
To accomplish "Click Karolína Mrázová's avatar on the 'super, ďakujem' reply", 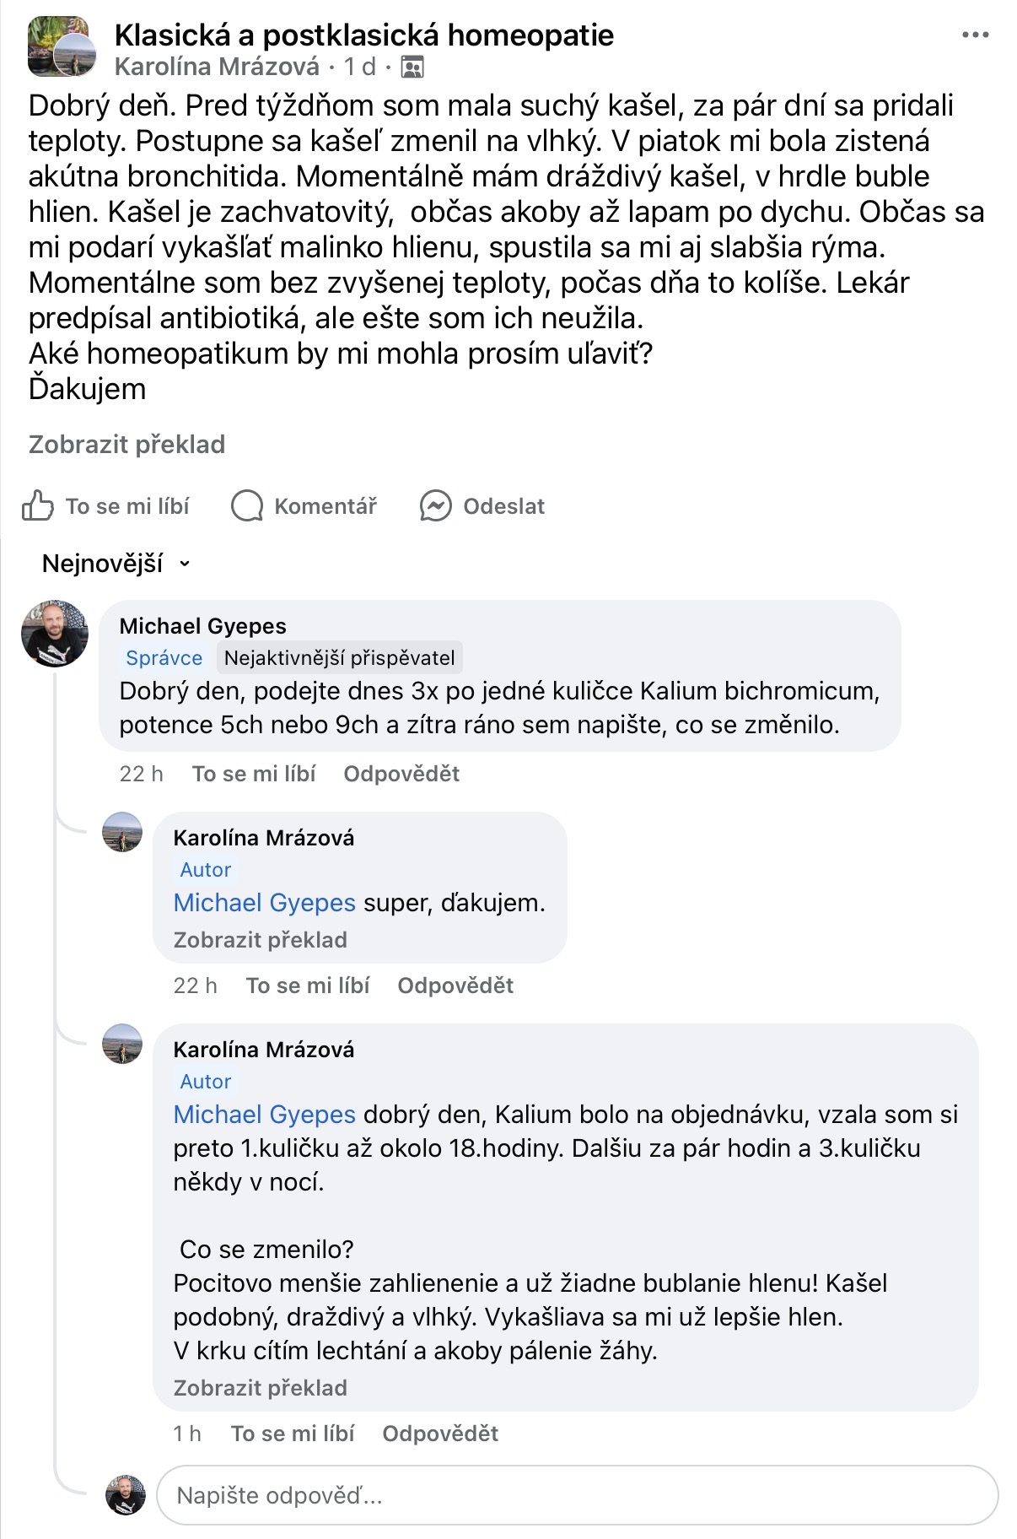I will [x=122, y=833].
